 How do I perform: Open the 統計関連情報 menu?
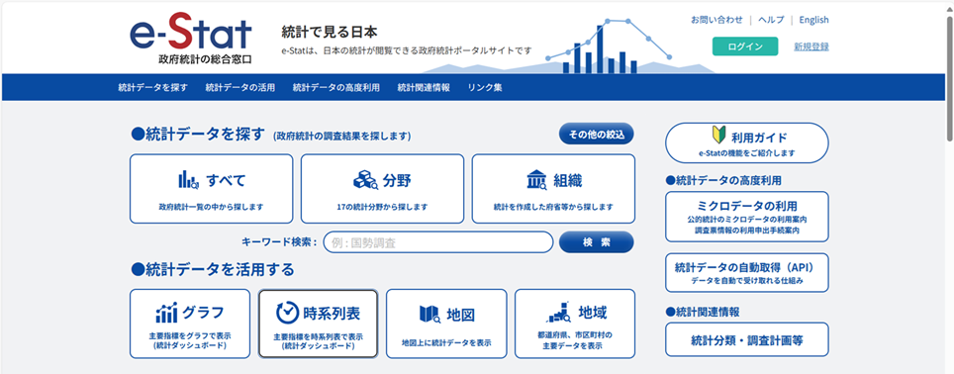coord(424,88)
